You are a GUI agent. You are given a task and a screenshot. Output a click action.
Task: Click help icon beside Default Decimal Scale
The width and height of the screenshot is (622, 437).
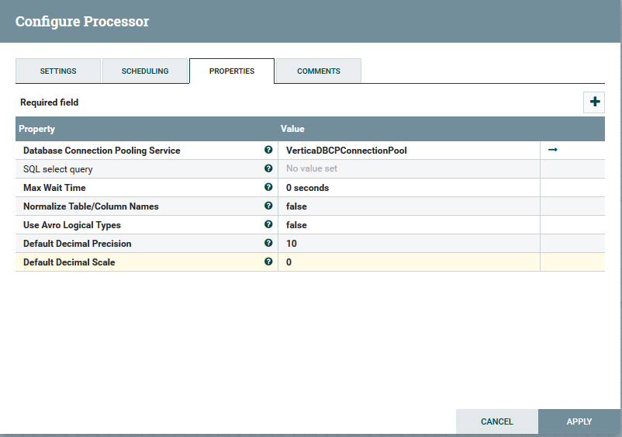tap(268, 262)
